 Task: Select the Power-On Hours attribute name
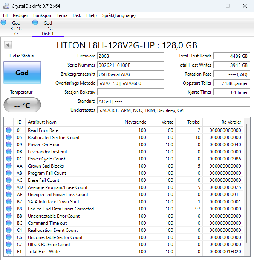point(44,145)
